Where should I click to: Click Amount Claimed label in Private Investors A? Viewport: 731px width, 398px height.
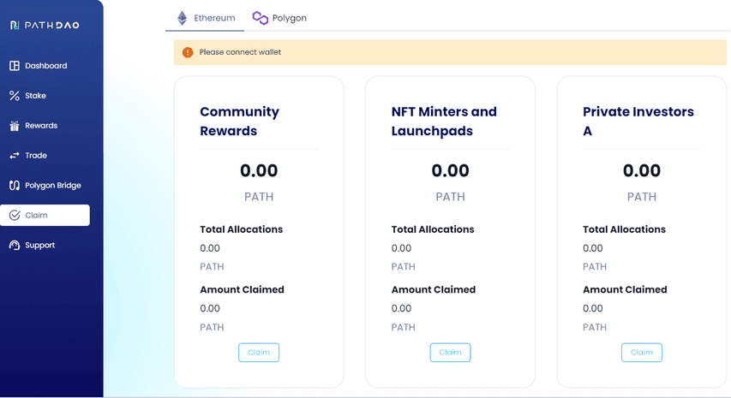(x=625, y=289)
